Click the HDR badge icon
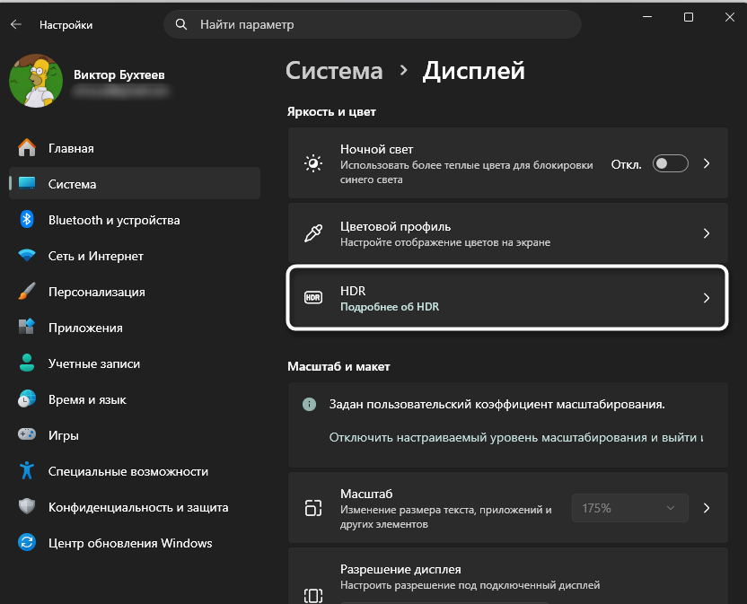Screen dimensions: 747x604 (312, 297)
